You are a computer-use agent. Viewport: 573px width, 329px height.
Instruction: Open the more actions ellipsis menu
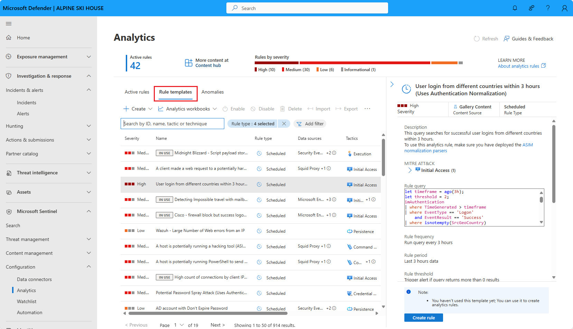(x=367, y=109)
